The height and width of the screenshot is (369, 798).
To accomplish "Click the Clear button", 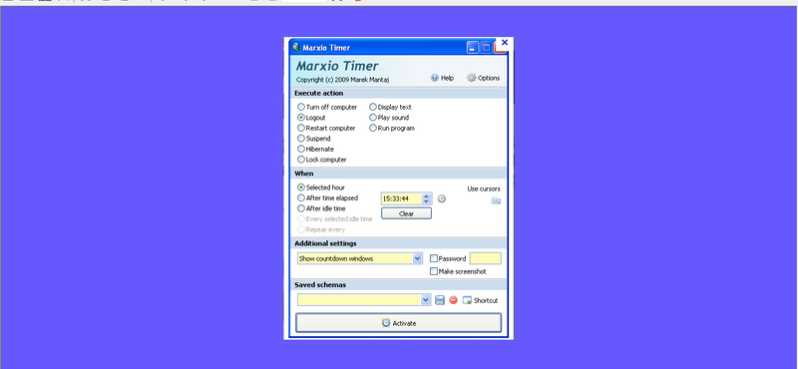I will pyautogui.click(x=406, y=213).
